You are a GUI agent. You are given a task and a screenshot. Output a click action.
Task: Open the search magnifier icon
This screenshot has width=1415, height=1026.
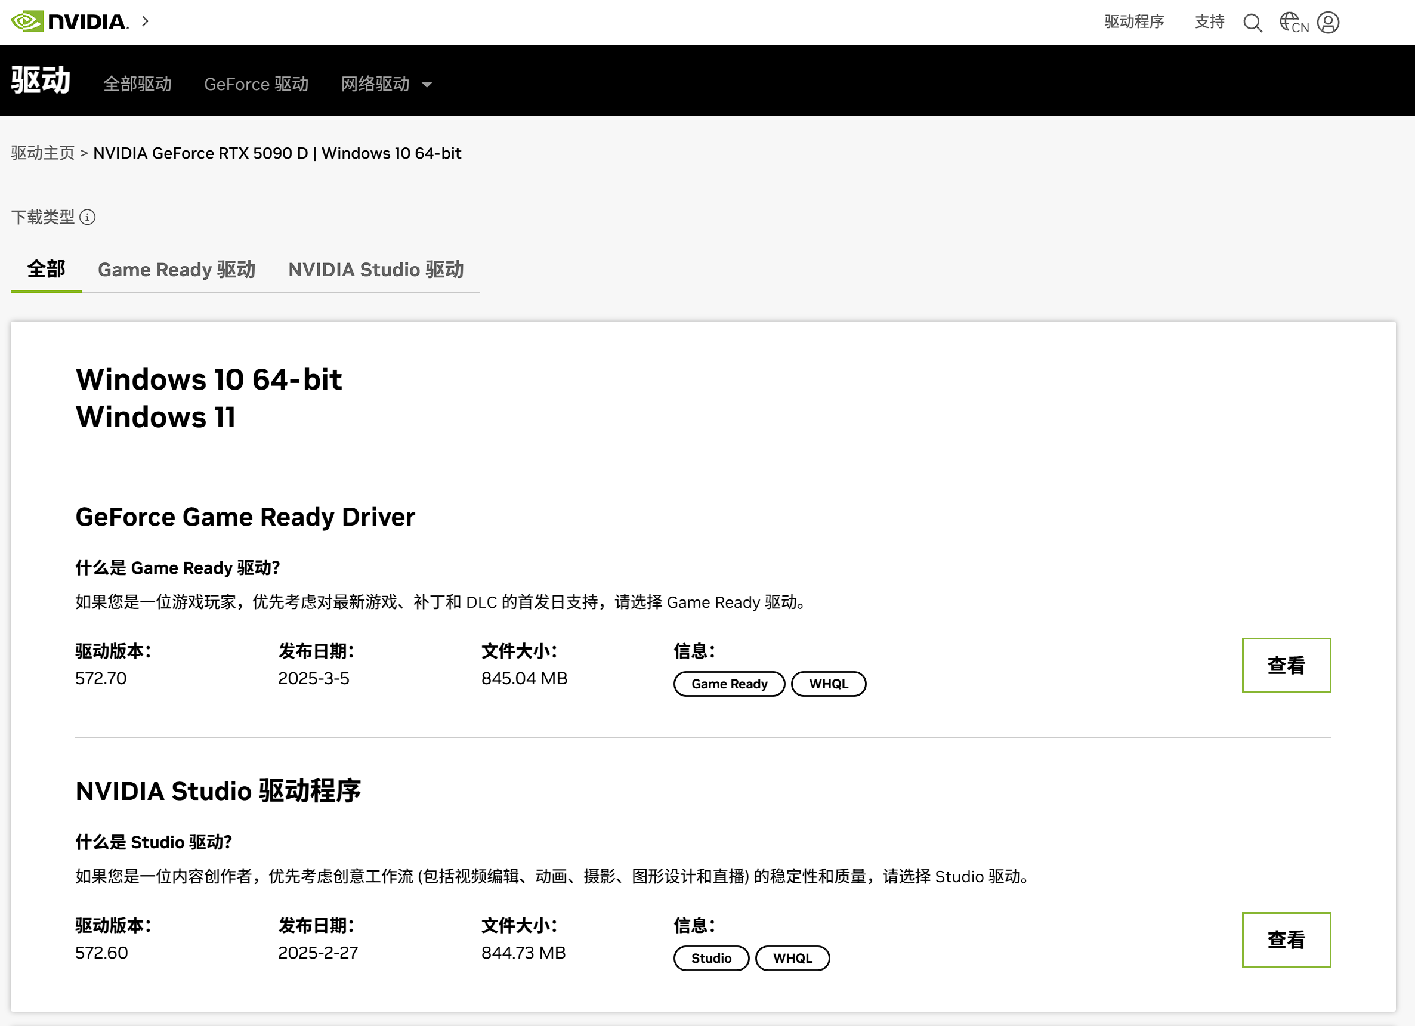[x=1252, y=23]
